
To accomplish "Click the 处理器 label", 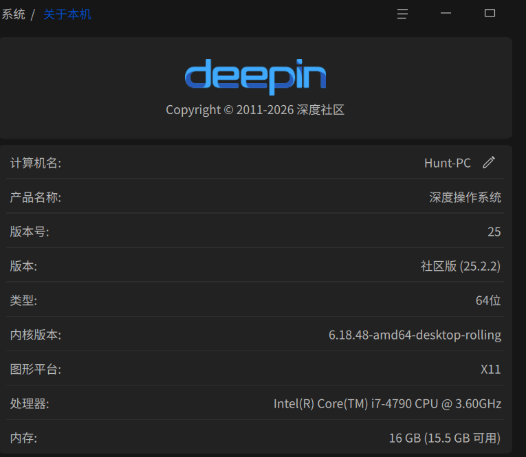I will (30, 403).
